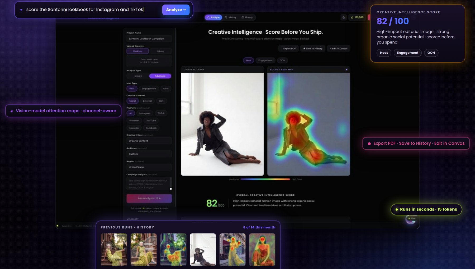Viewport: 475px width, 269px height.
Task: Toggle the Pinterest platform chip
Action: point(134,121)
